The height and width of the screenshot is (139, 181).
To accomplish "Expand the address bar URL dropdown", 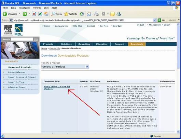I will (155, 20).
